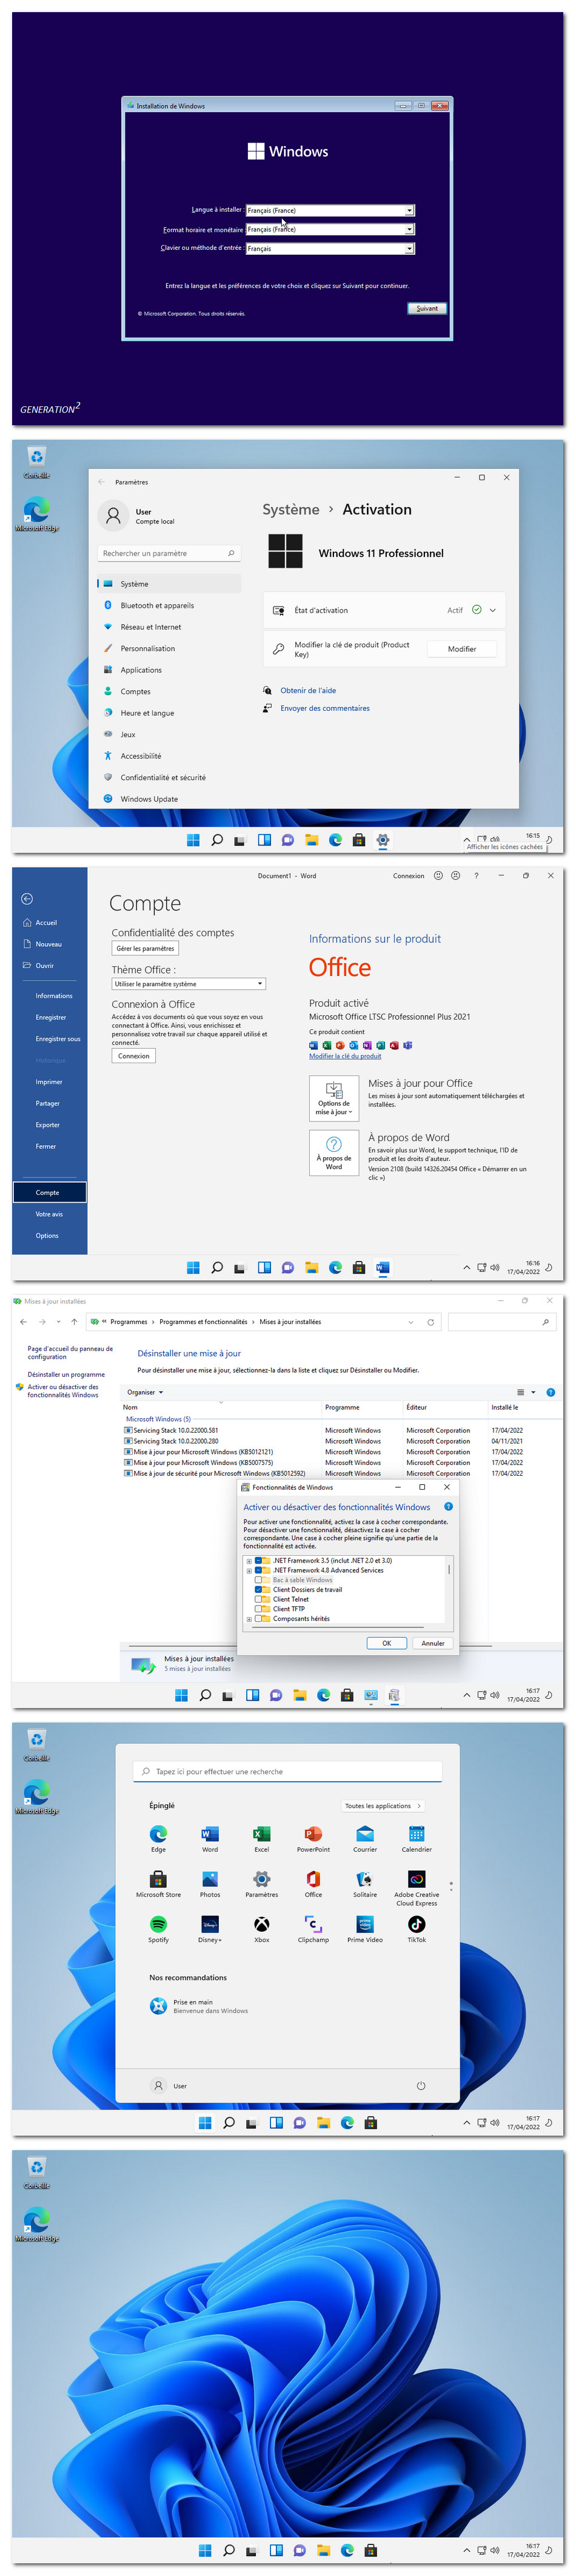Enable the Client Telnet checkbox
This screenshot has height=2576, width=576.
tap(258, 1599)
